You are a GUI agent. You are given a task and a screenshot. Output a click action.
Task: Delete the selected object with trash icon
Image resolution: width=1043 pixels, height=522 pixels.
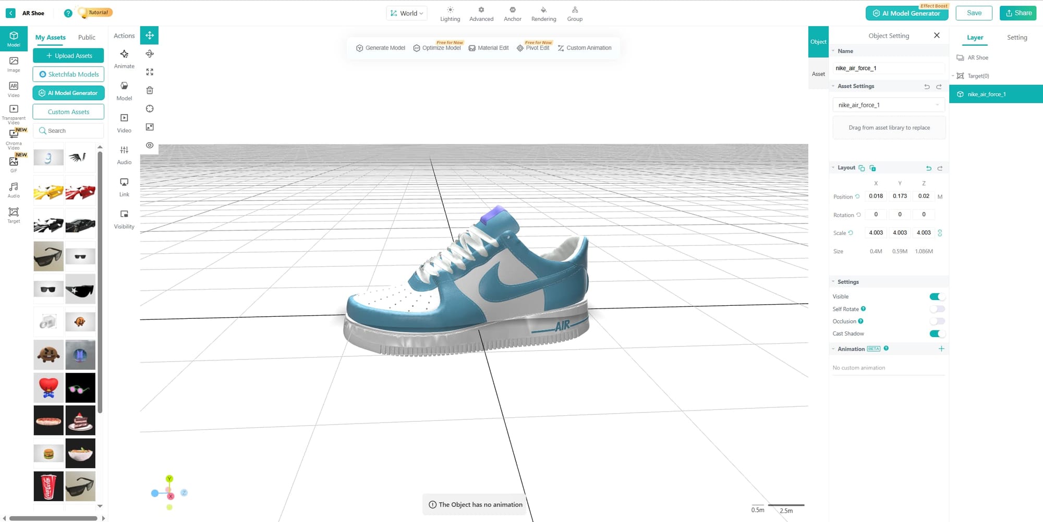pyautogui.click(x=150, y=90)
